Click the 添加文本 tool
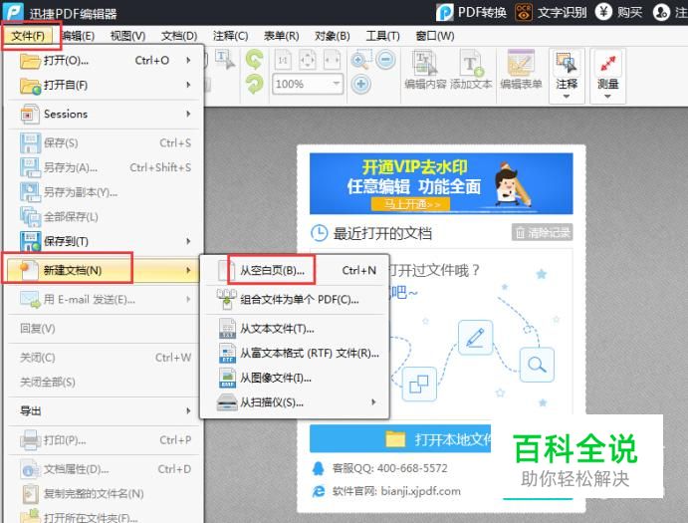The image size is (688, 523). click(471, 70)
